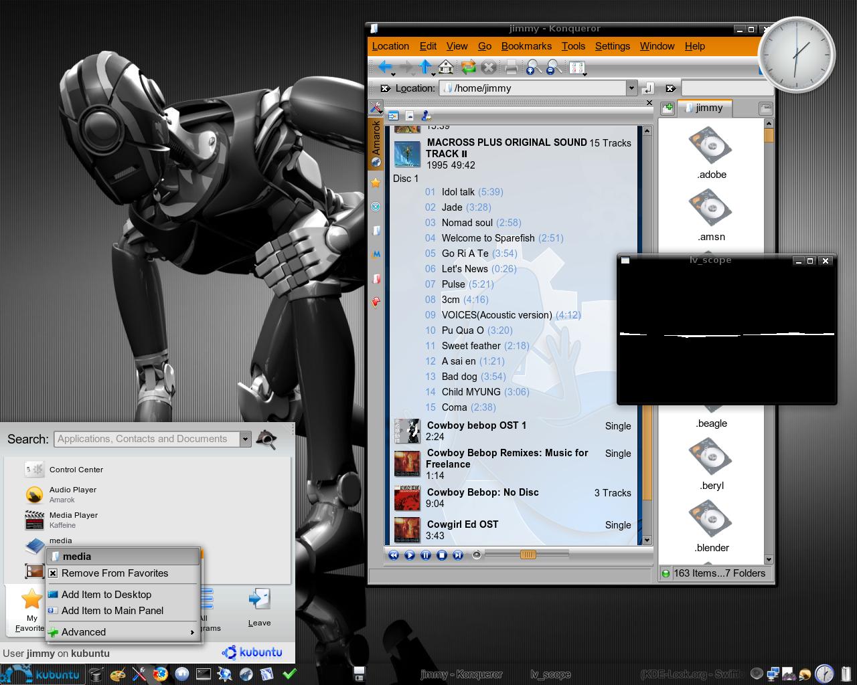Open the location history dropdown arrow
Image resolution: width=857 pixels, height=685 pixels.
coord(631,88)
